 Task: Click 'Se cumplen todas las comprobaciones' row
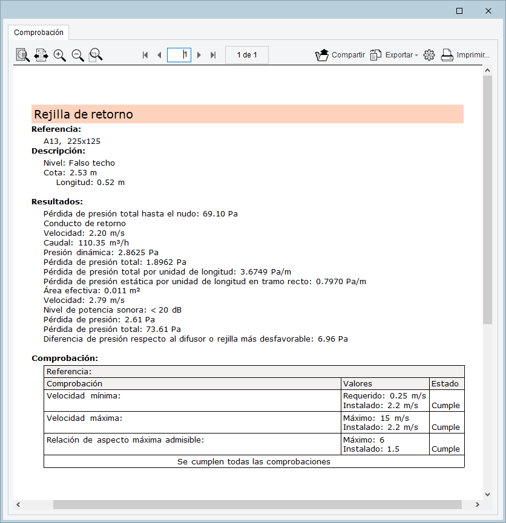(x=254, y=461)
